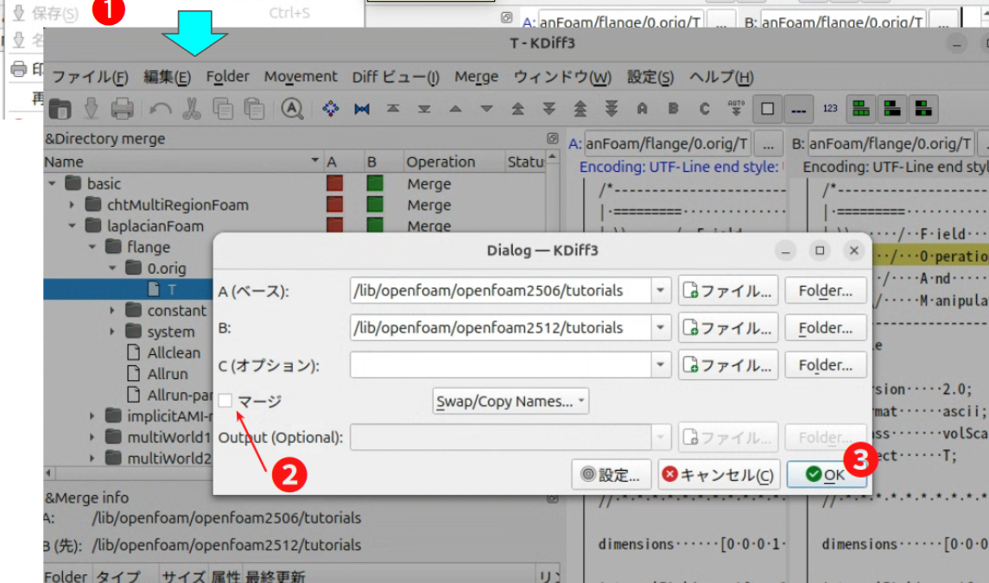The image size is (989, 583).
Task: Click the scissors cut icon
Action: [192, 109]
